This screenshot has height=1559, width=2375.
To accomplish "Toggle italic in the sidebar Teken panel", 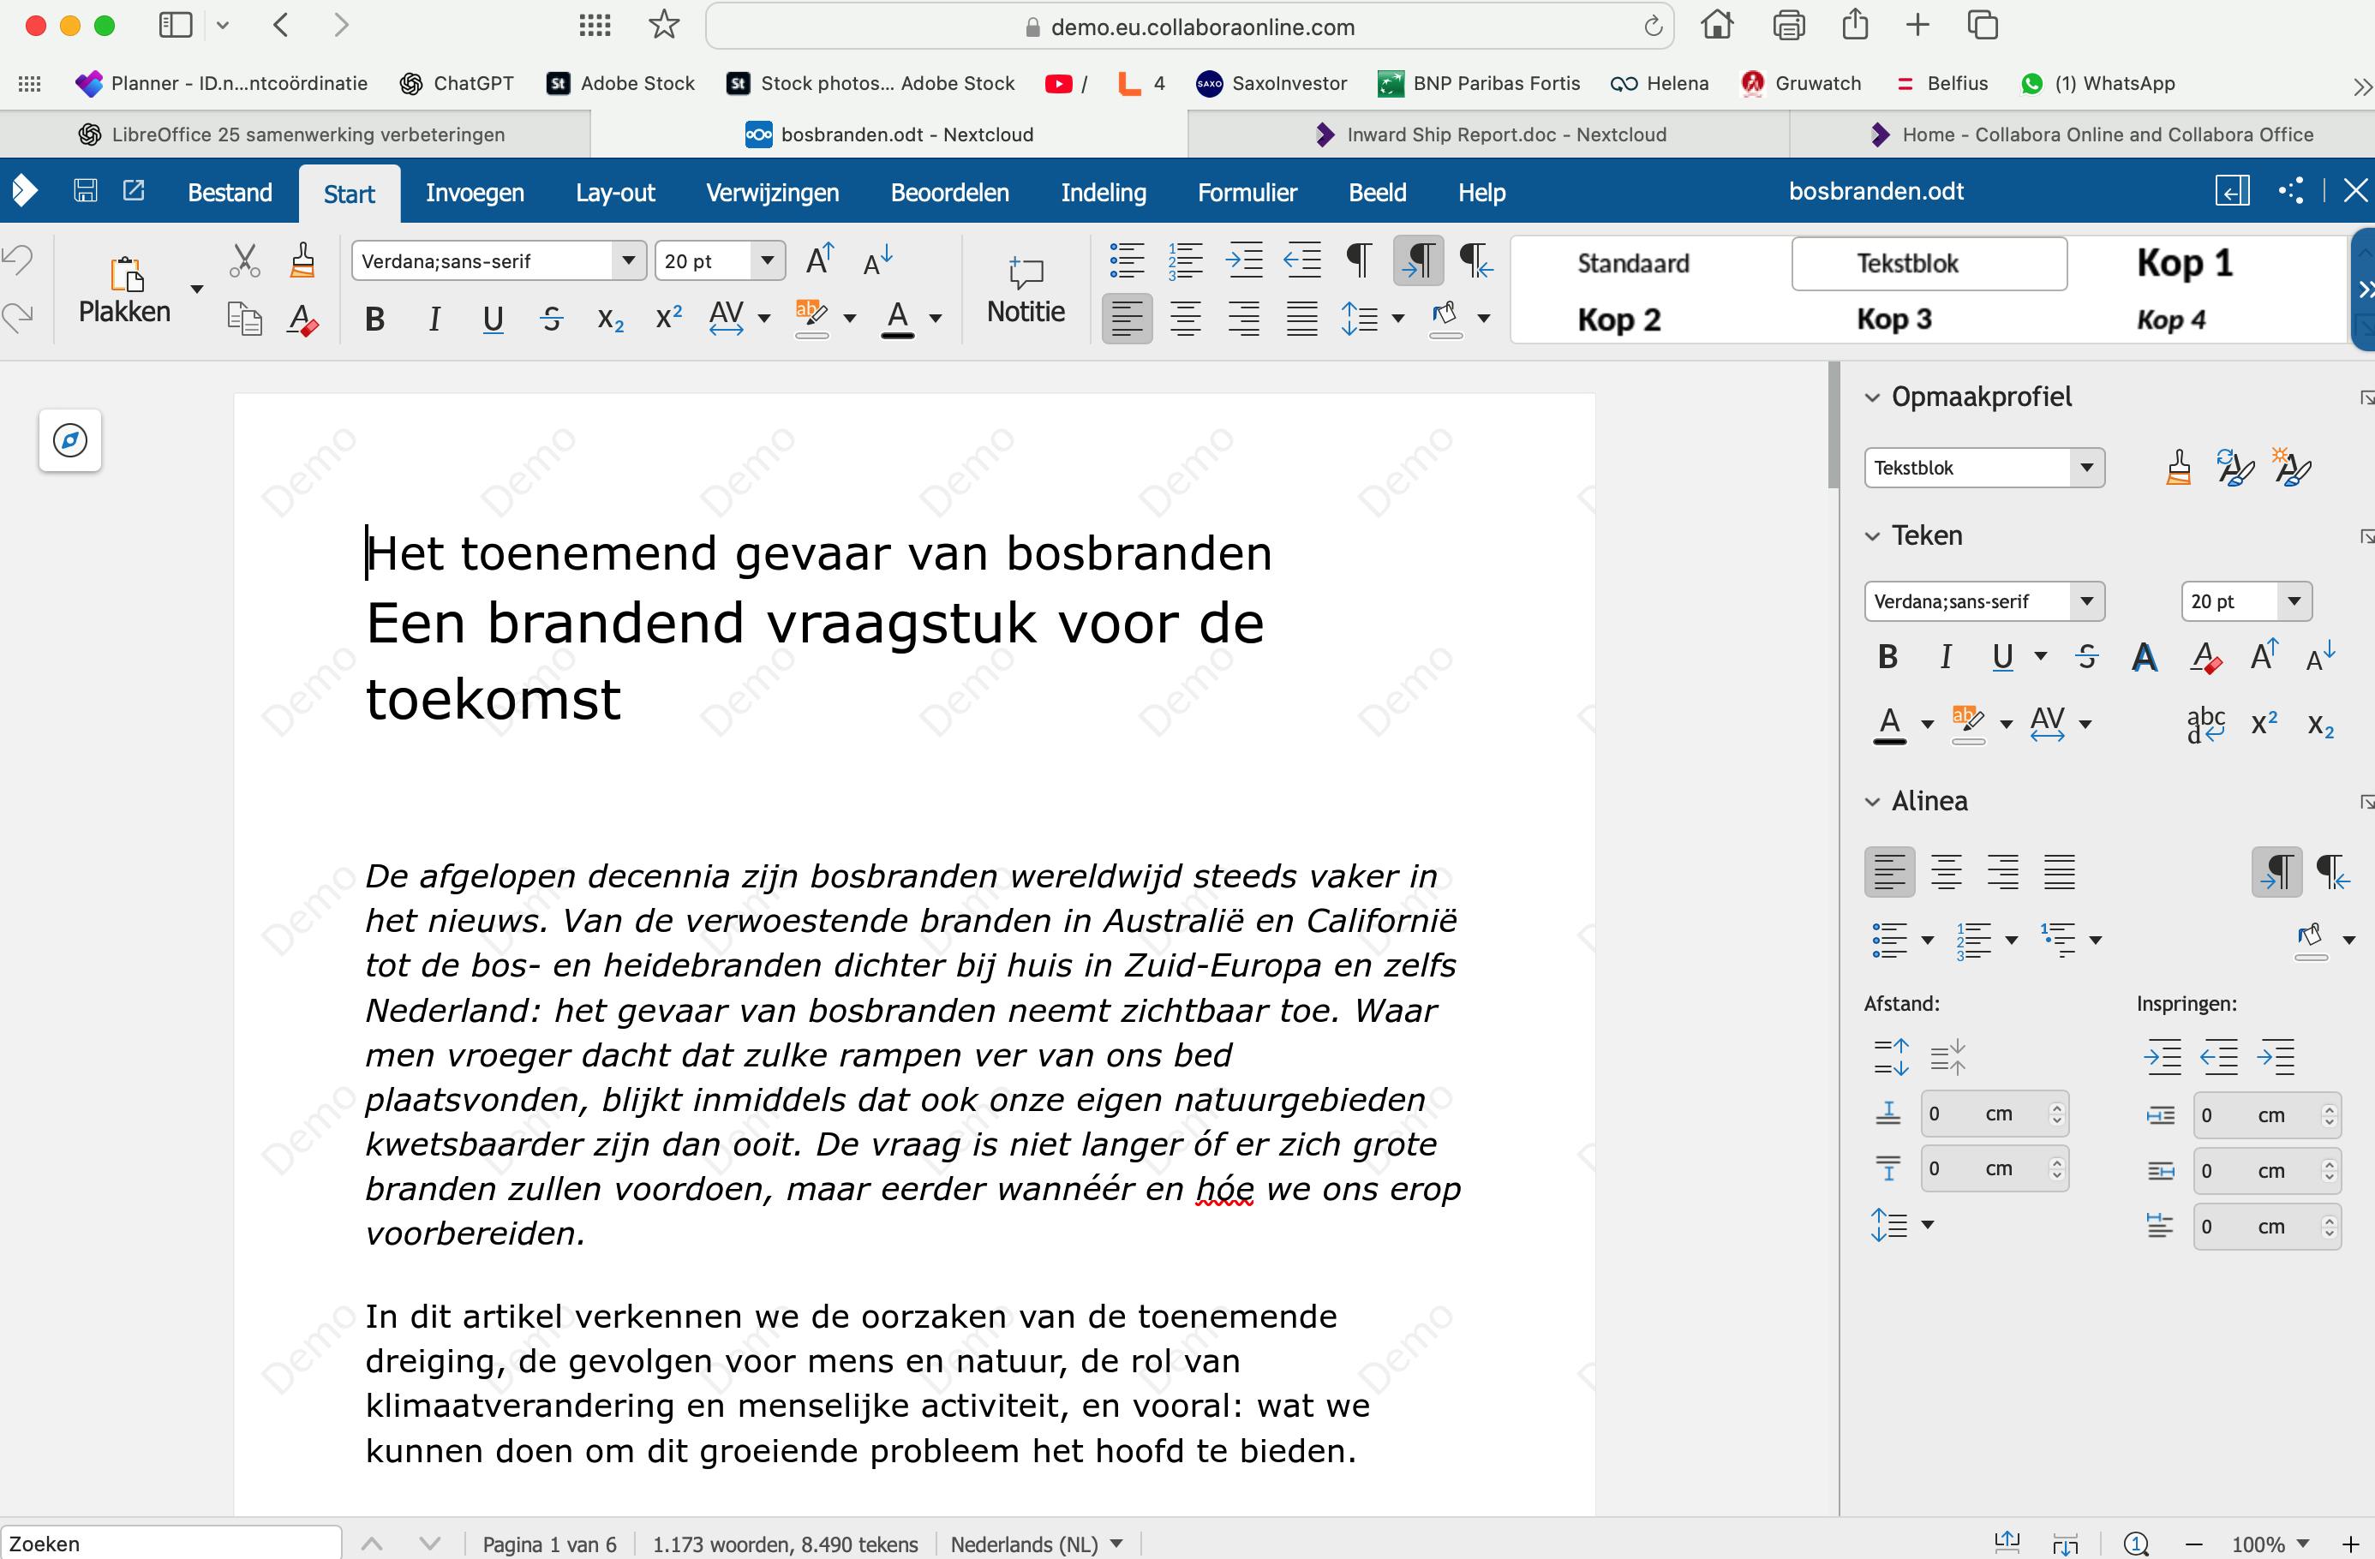I will pos(1945,656).
